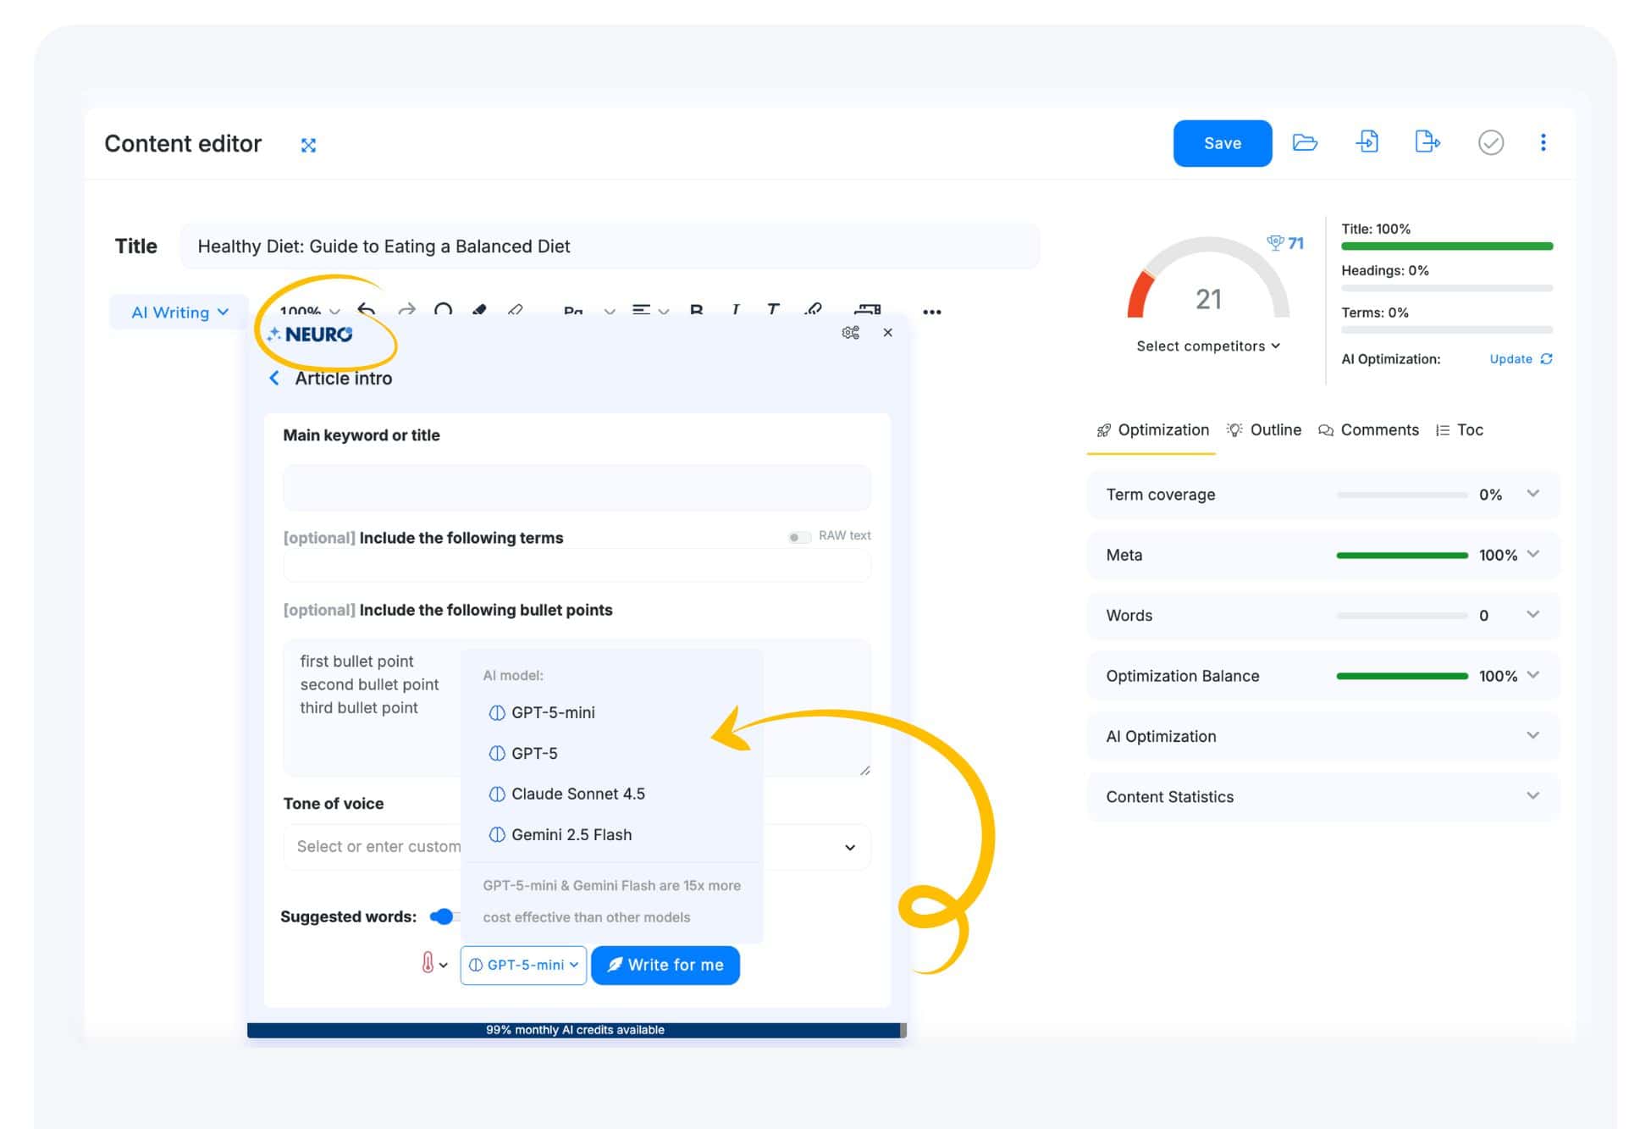Click the export document icon
Screen dimensions: 1651x1129
1427,141
